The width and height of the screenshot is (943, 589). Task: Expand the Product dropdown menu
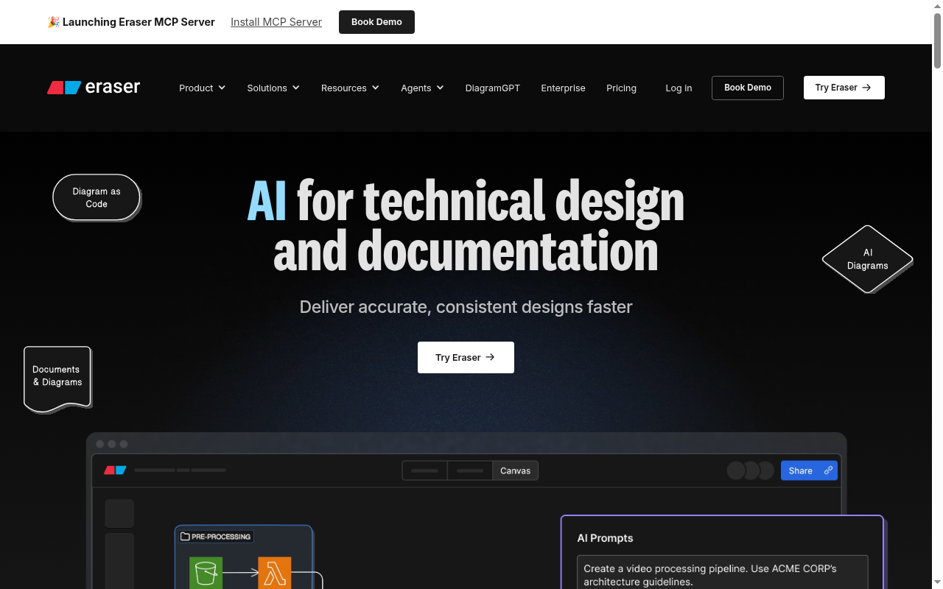coord(203,88)
